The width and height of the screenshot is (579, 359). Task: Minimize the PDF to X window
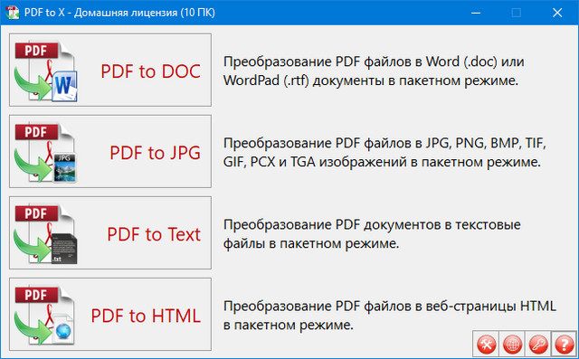click(x=476, y=13)
